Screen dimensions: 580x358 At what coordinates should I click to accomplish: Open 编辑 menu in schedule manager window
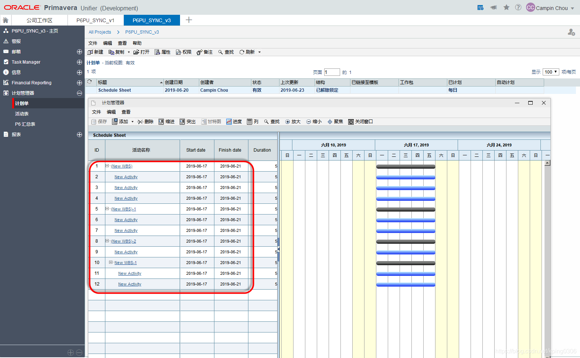click(x=111, y=112)
